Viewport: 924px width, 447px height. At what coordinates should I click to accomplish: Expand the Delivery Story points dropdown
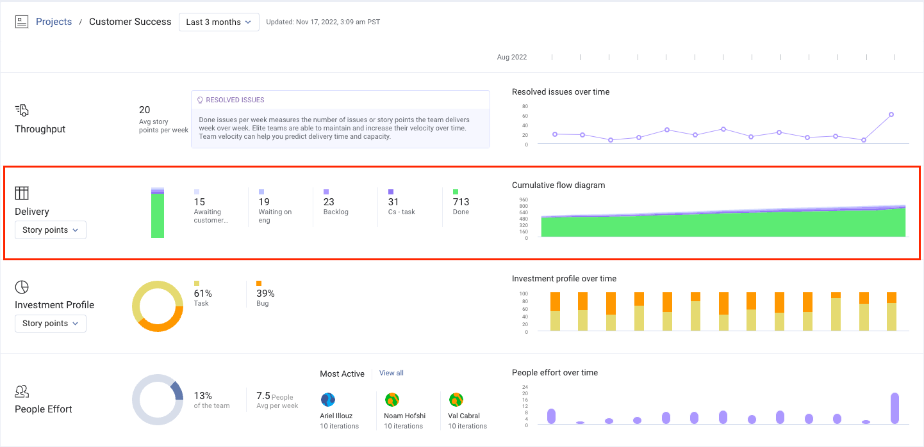pos(50,230)
